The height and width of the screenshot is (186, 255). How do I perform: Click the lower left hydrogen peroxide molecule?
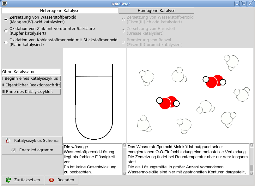(168, 102)
